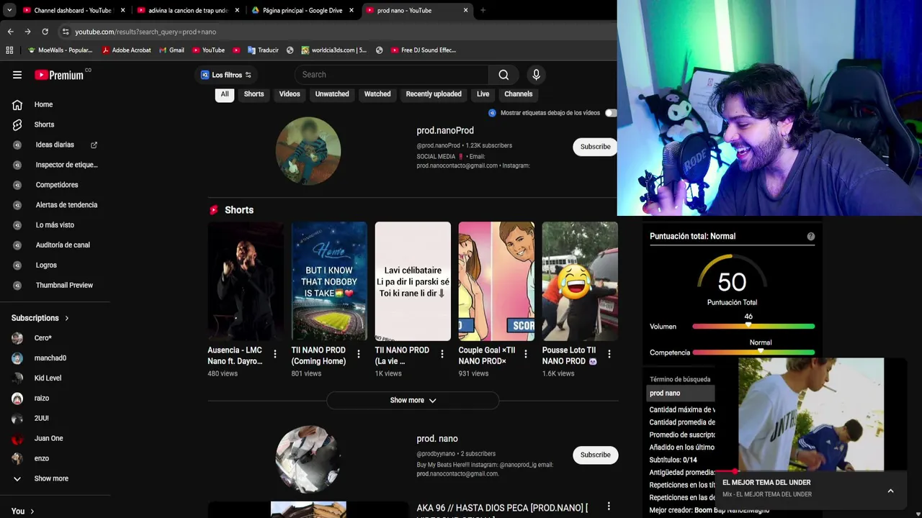Open the Pousse Loto TII NANO PROD short thumbnail
The width and height of the screenshot is (922, 518).
[580, 281]
